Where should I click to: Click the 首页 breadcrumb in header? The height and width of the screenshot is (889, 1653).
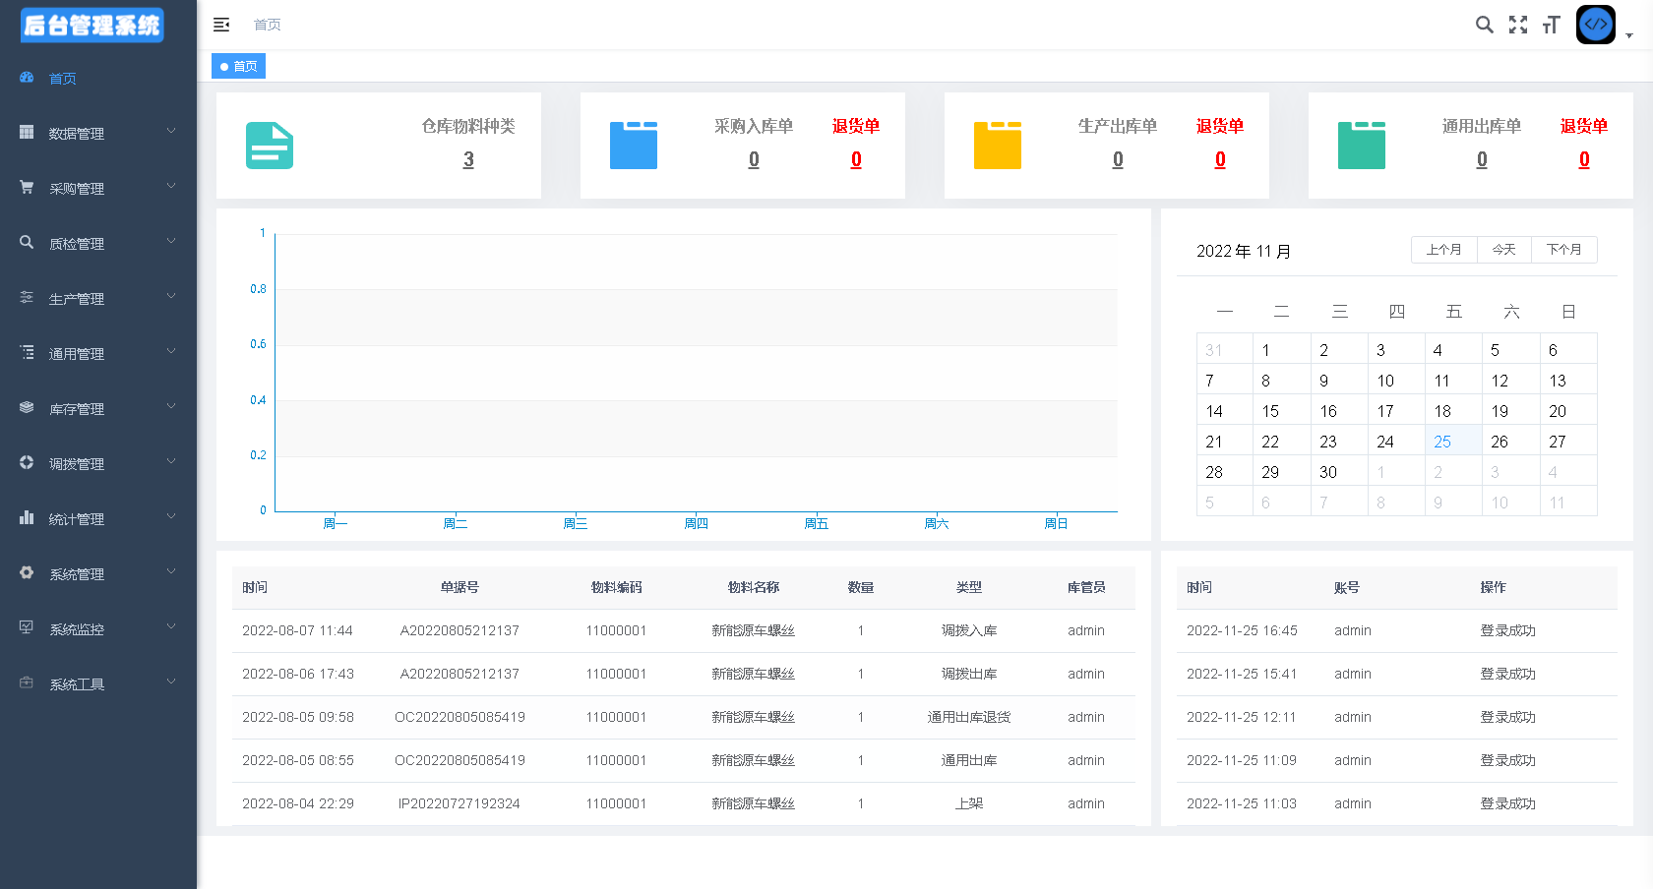coord(268,25)
